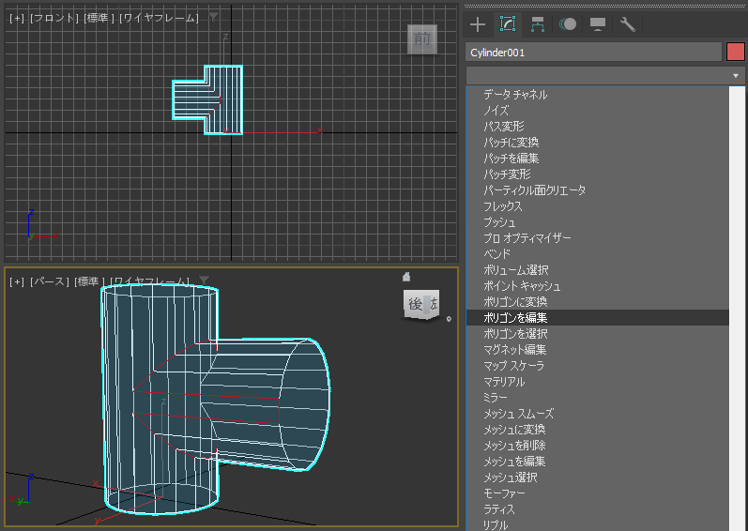This screenshot has width=748, height=531.
Task: Open the Display panel tab
Action: point(598,24)
